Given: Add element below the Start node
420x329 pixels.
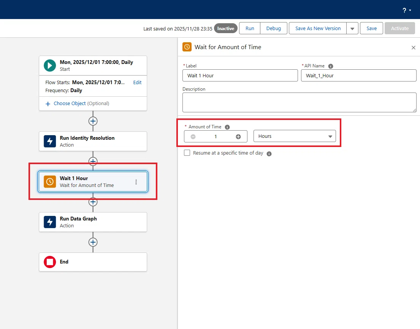Looking at the screenshot, I should (x=93, y=121).
